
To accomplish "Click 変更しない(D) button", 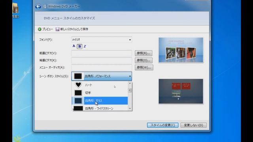I will pyautogui.click(x=193, y=125).
